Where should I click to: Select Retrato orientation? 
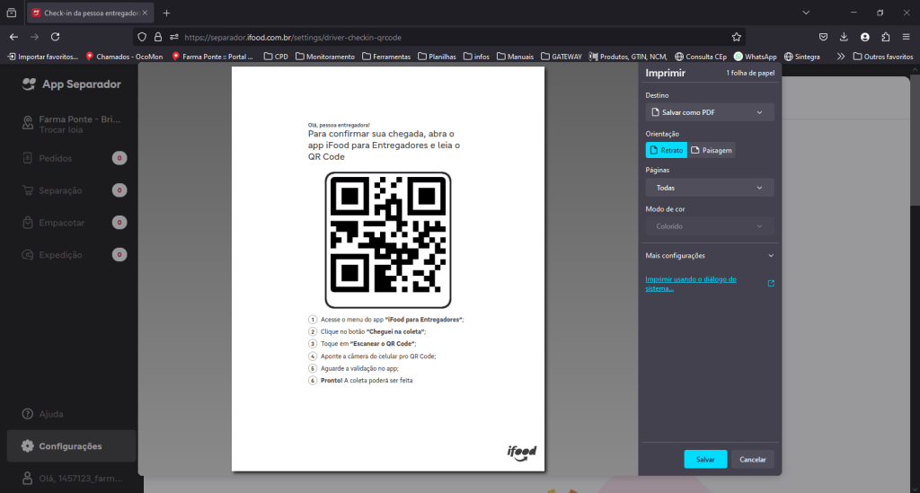666,150
